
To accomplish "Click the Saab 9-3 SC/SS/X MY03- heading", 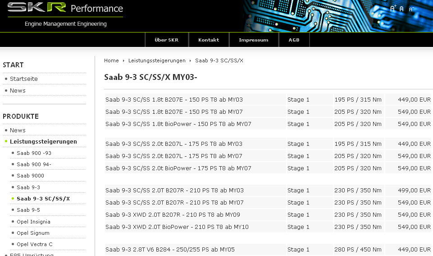I will (150, 77).
